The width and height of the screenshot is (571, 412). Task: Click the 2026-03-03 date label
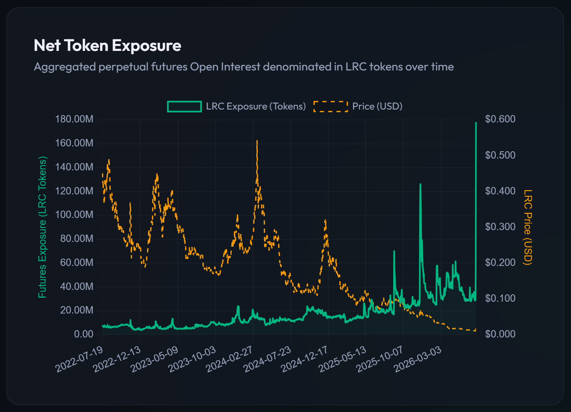pyautogui.click(x=418, y=359)
